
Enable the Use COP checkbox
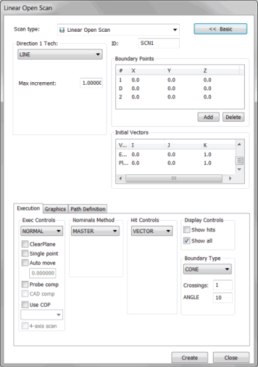pyautogui.click(x=25, y=305)
